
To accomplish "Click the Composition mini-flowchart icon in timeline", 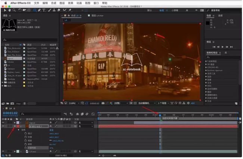I will (65, 114).
